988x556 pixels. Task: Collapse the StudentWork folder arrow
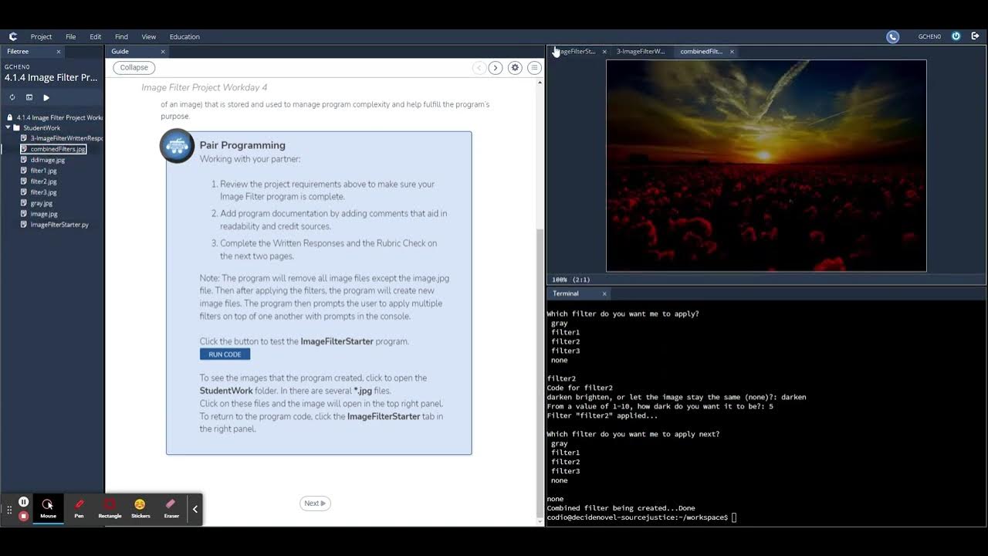click(x=8, y=127)
